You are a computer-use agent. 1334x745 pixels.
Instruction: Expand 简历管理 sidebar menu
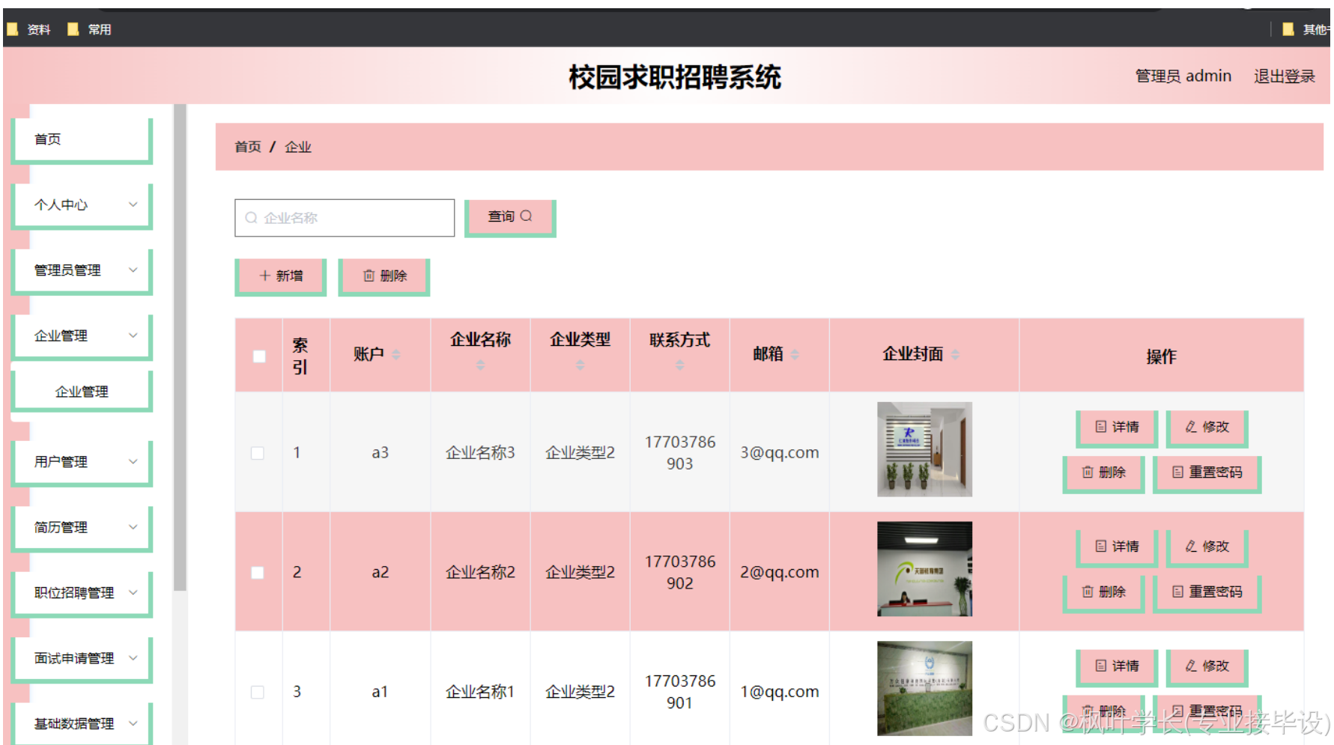(82, 528)
